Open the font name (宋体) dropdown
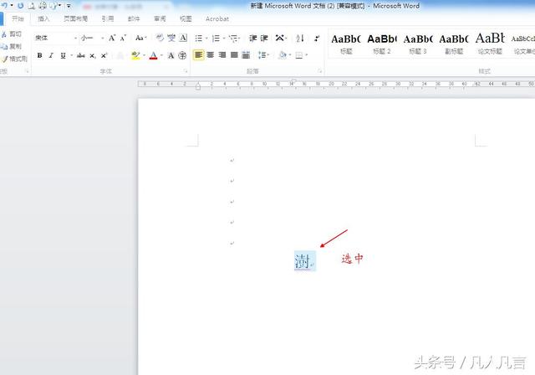535x375 pixels. (x=75, y=39)
